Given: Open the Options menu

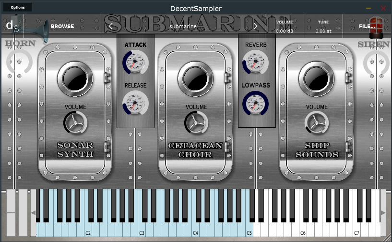Looking at the screenshot, I should (x=17, y=8).
